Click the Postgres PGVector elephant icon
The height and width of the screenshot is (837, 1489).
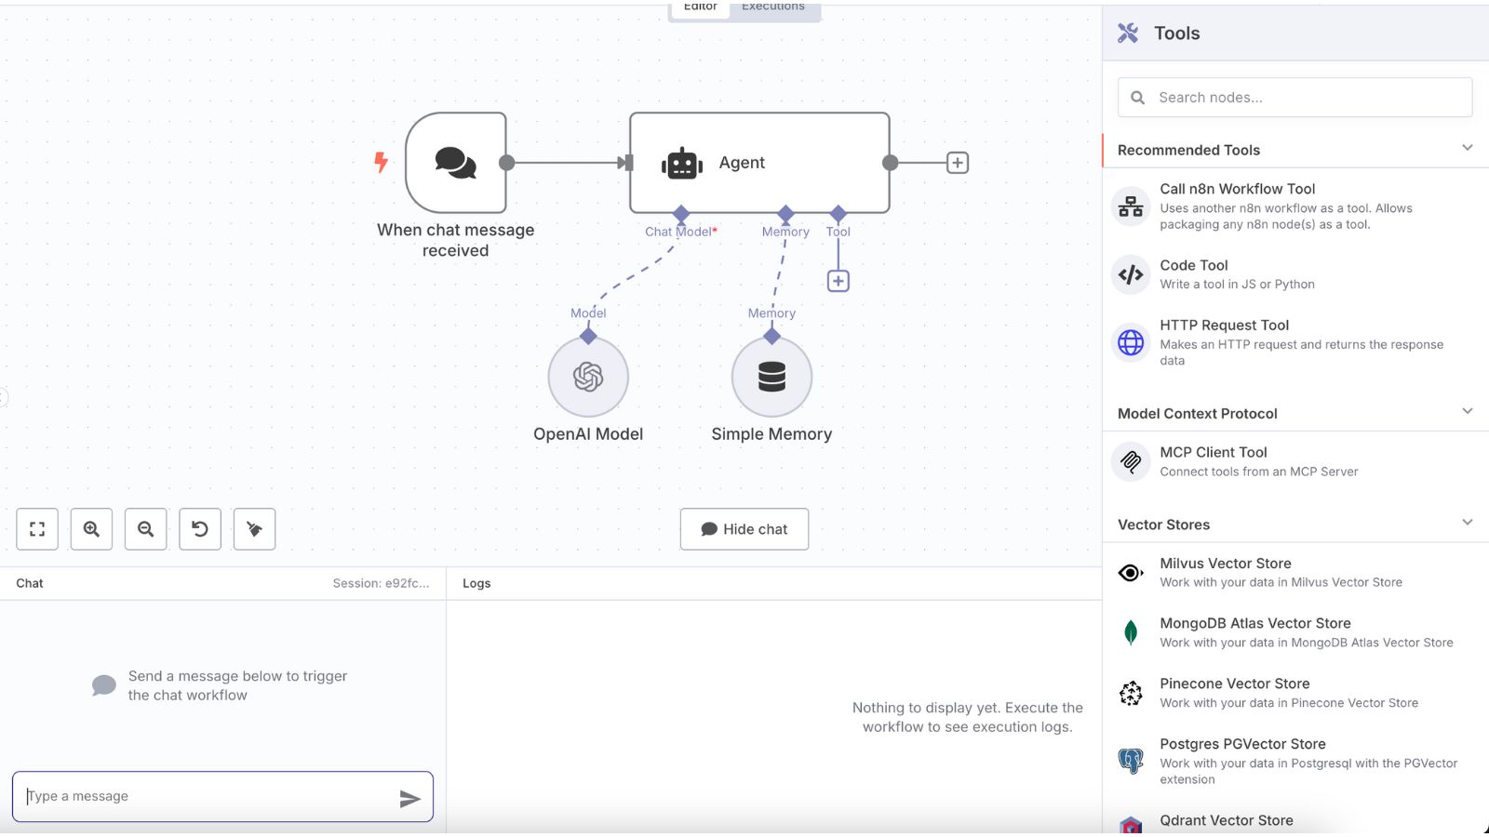click(1131, 761)
